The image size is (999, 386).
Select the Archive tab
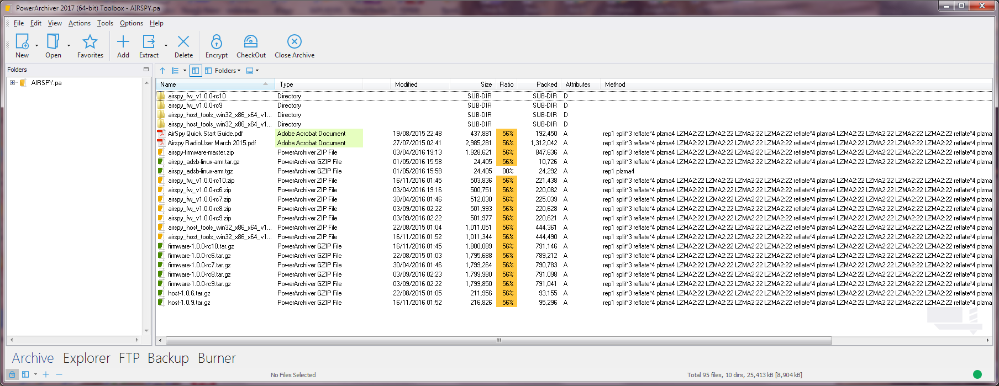(33, 358)
